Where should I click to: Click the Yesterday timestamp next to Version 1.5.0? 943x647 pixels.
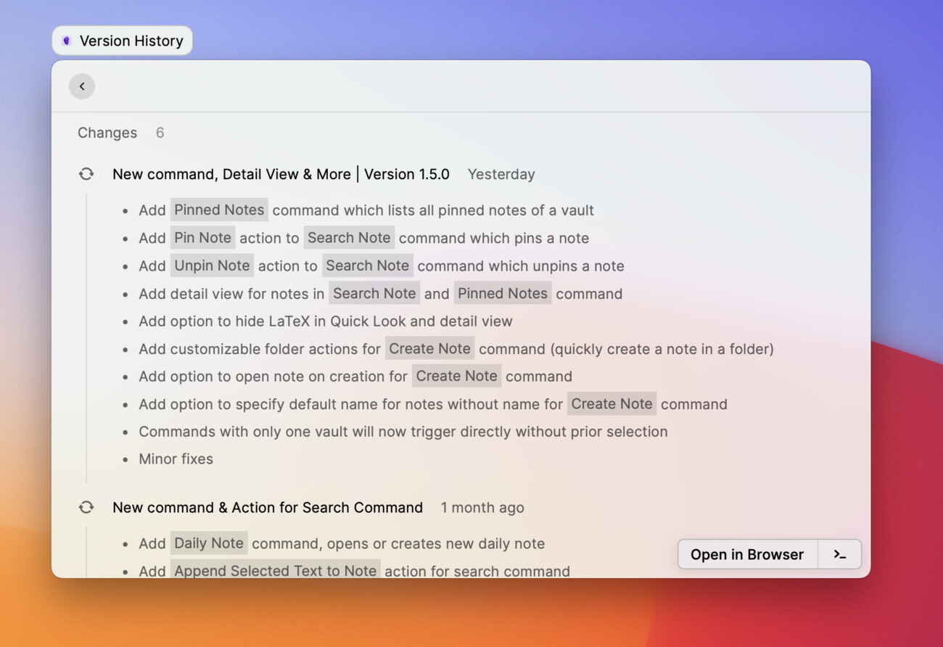click(501, 174)
